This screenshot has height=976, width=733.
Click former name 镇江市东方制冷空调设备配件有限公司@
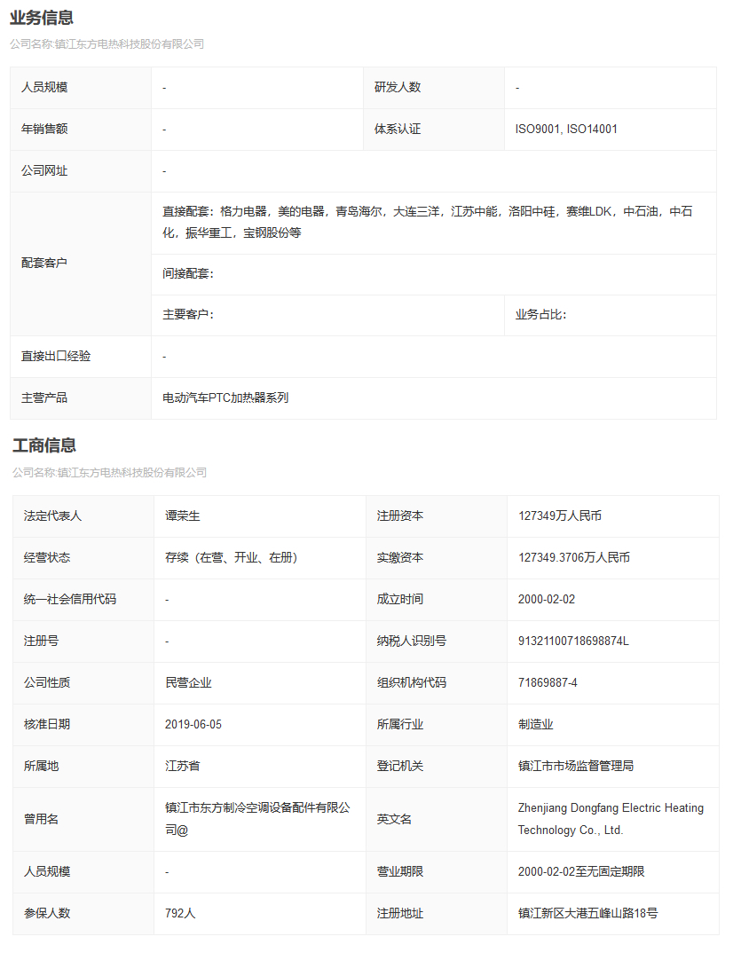click(258, 819)
